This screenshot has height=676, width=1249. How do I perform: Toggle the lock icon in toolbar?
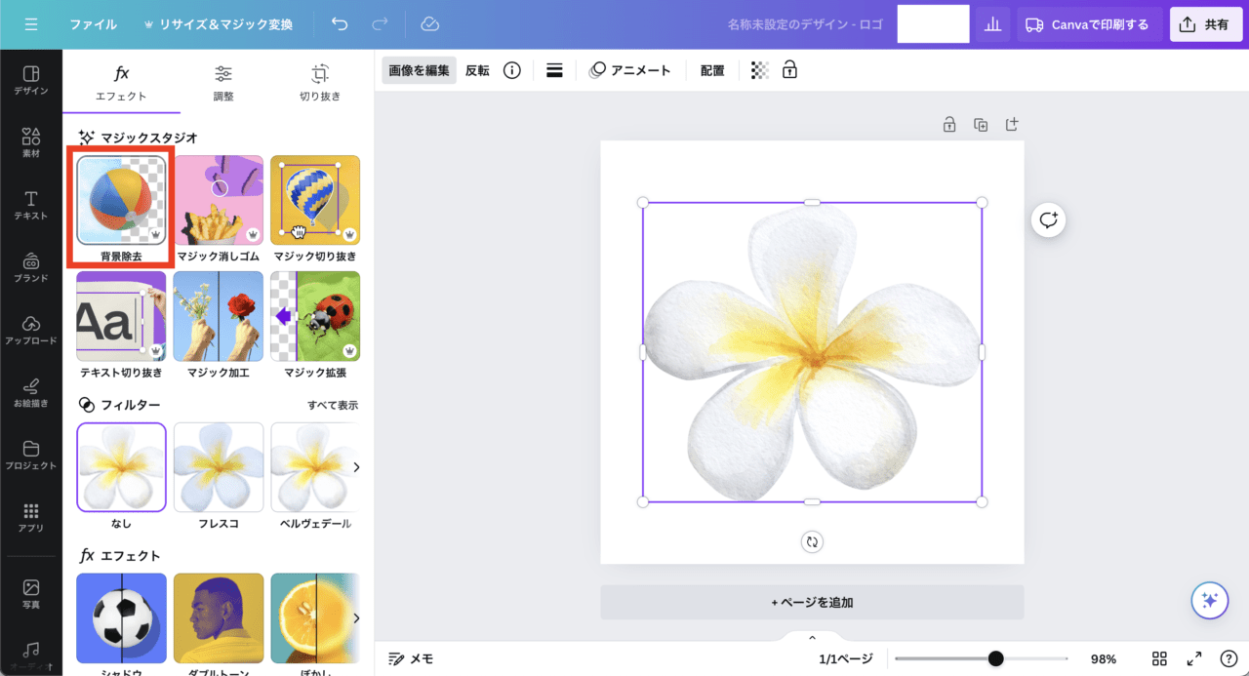coord(789,70)
